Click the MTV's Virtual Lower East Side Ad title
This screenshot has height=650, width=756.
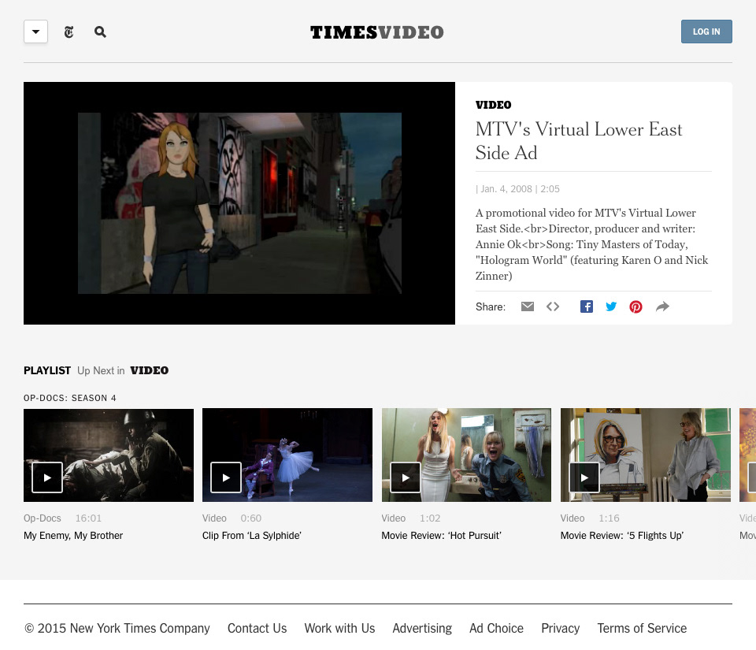click(x=579, y=141)
